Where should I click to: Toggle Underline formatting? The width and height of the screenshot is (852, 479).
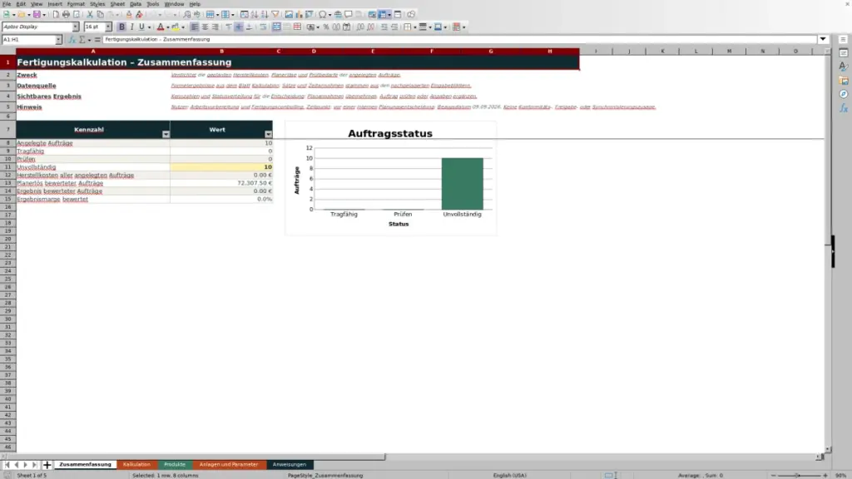(x=141, y=27)
